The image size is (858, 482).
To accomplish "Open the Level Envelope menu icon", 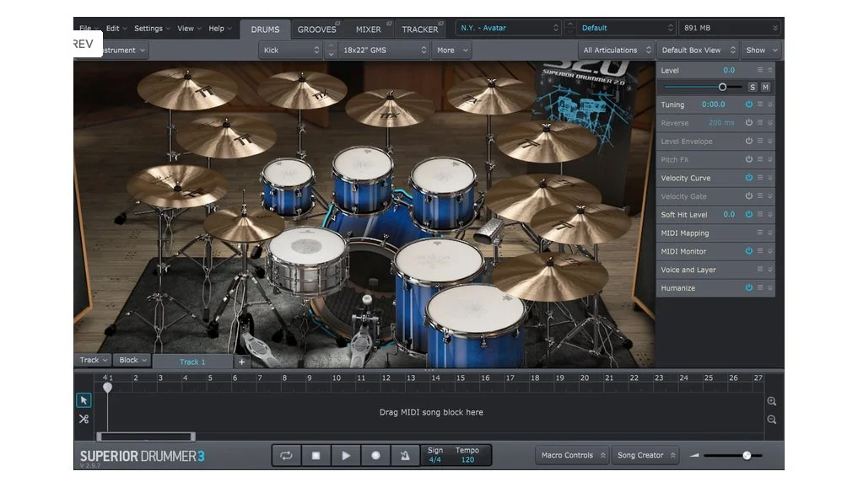I will (760, 141).
